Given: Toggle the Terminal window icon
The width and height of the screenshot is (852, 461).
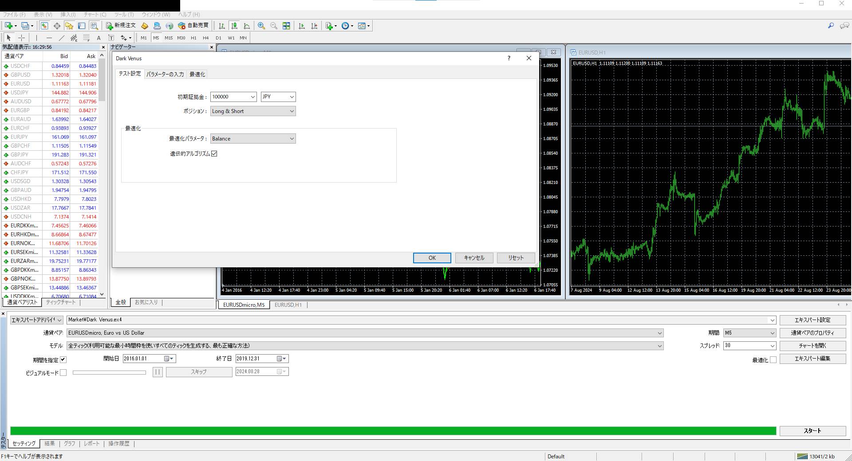Looking at the screenshot, I should tap(82, 26).
